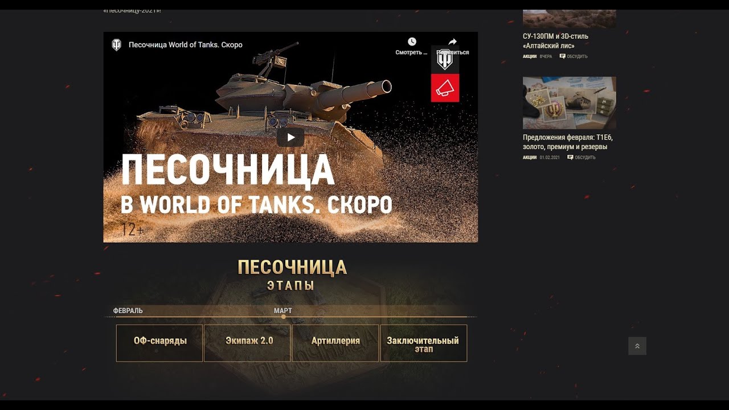This screenshot has height=410, width=729.
Task: Click the red megaphone button
Action: 445,88
